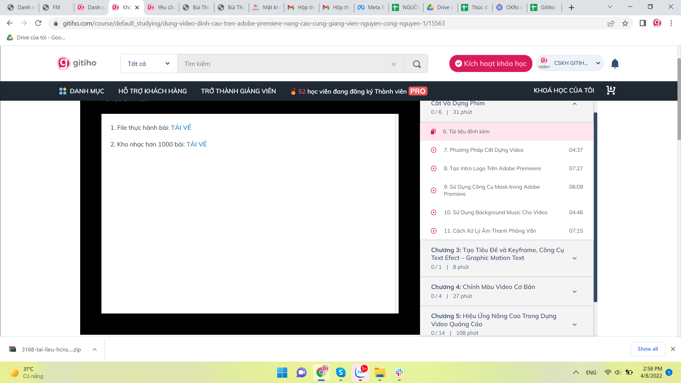Viewport: 681px width, 383px height.
Task: Expand Chương 5 Hiệu Ứng Nâng Cao section
Action: point(575,324)
